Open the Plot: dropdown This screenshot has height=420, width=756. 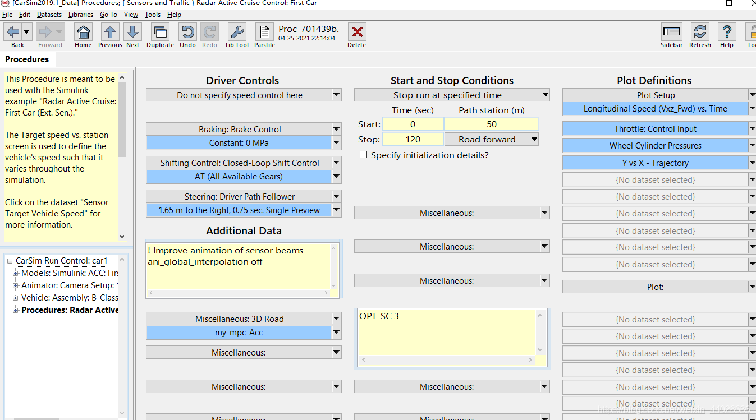659,287
